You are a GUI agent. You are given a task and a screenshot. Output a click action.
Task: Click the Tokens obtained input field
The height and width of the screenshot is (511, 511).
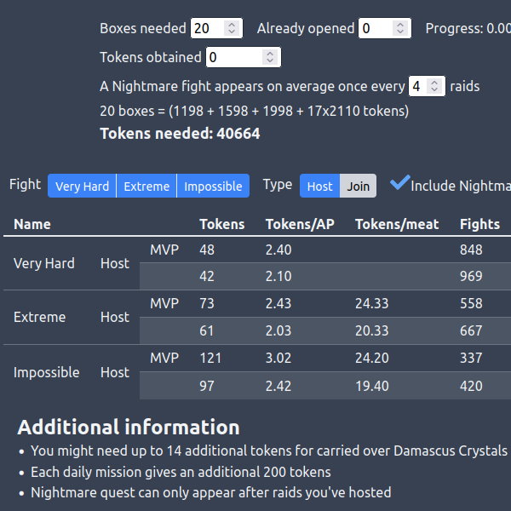[233, 58]
